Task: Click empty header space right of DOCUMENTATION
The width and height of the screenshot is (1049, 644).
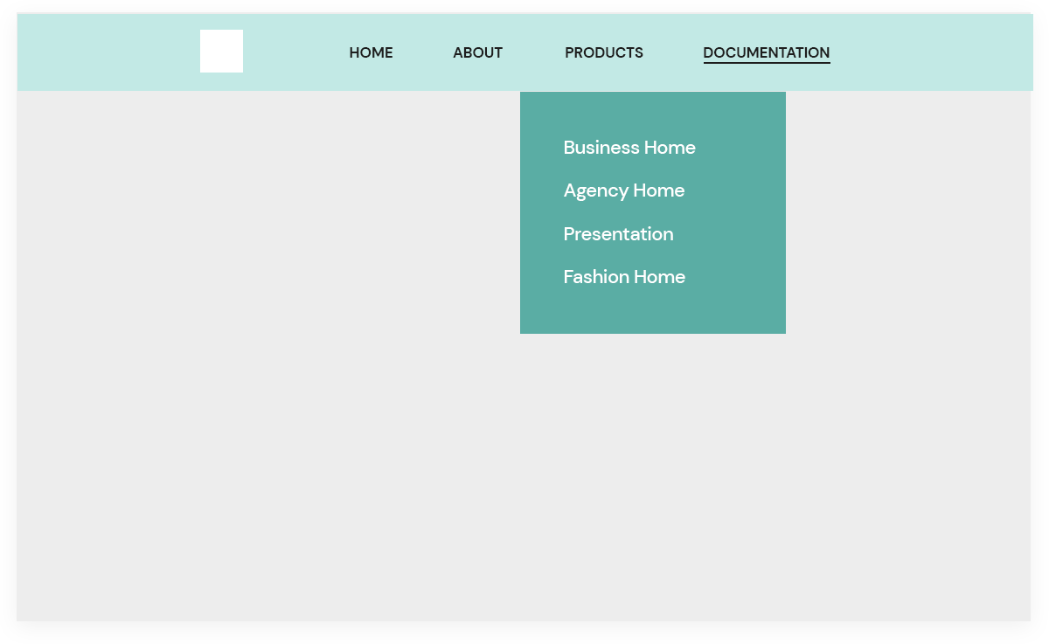Action: 927,52
